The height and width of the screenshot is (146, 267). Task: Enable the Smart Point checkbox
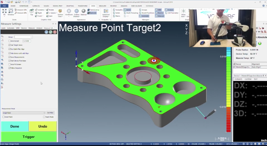click(3, 117)
